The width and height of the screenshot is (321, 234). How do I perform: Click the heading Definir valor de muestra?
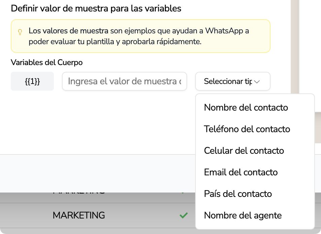pos(96,8)
